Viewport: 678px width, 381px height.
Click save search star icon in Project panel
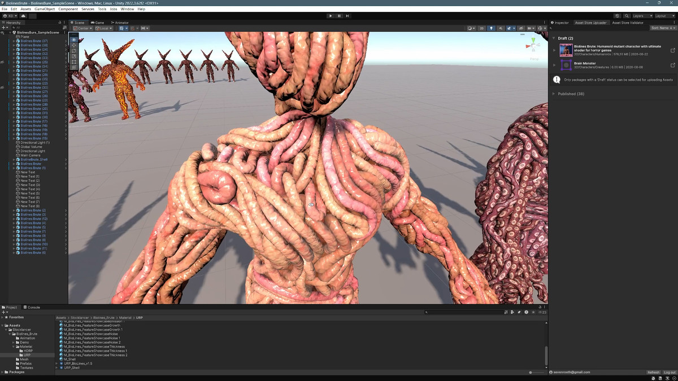click(533, 312)
